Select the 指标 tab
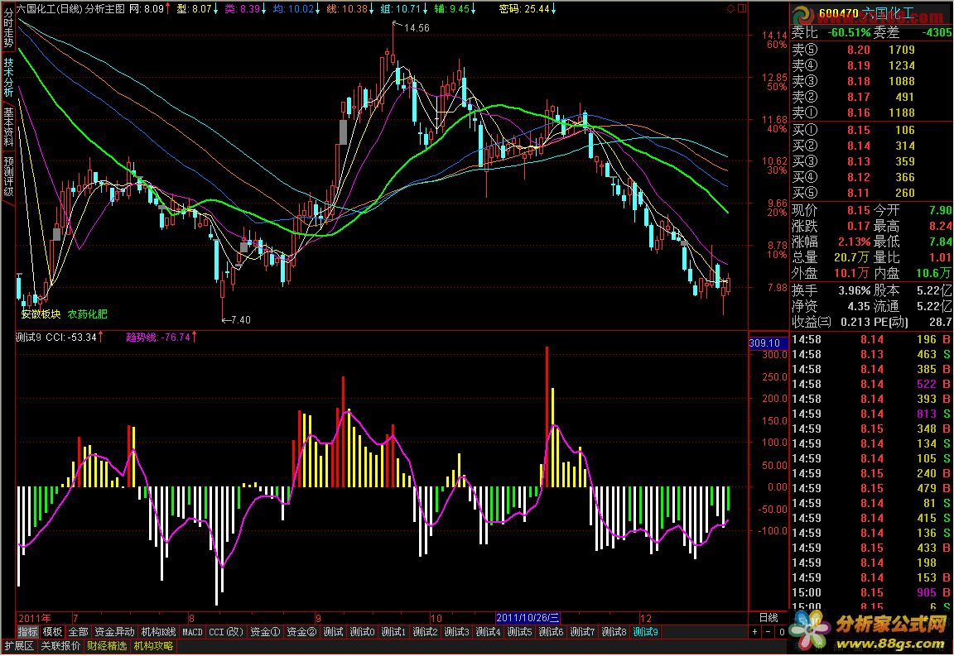954x656 pixels. [x=27, y=632]
